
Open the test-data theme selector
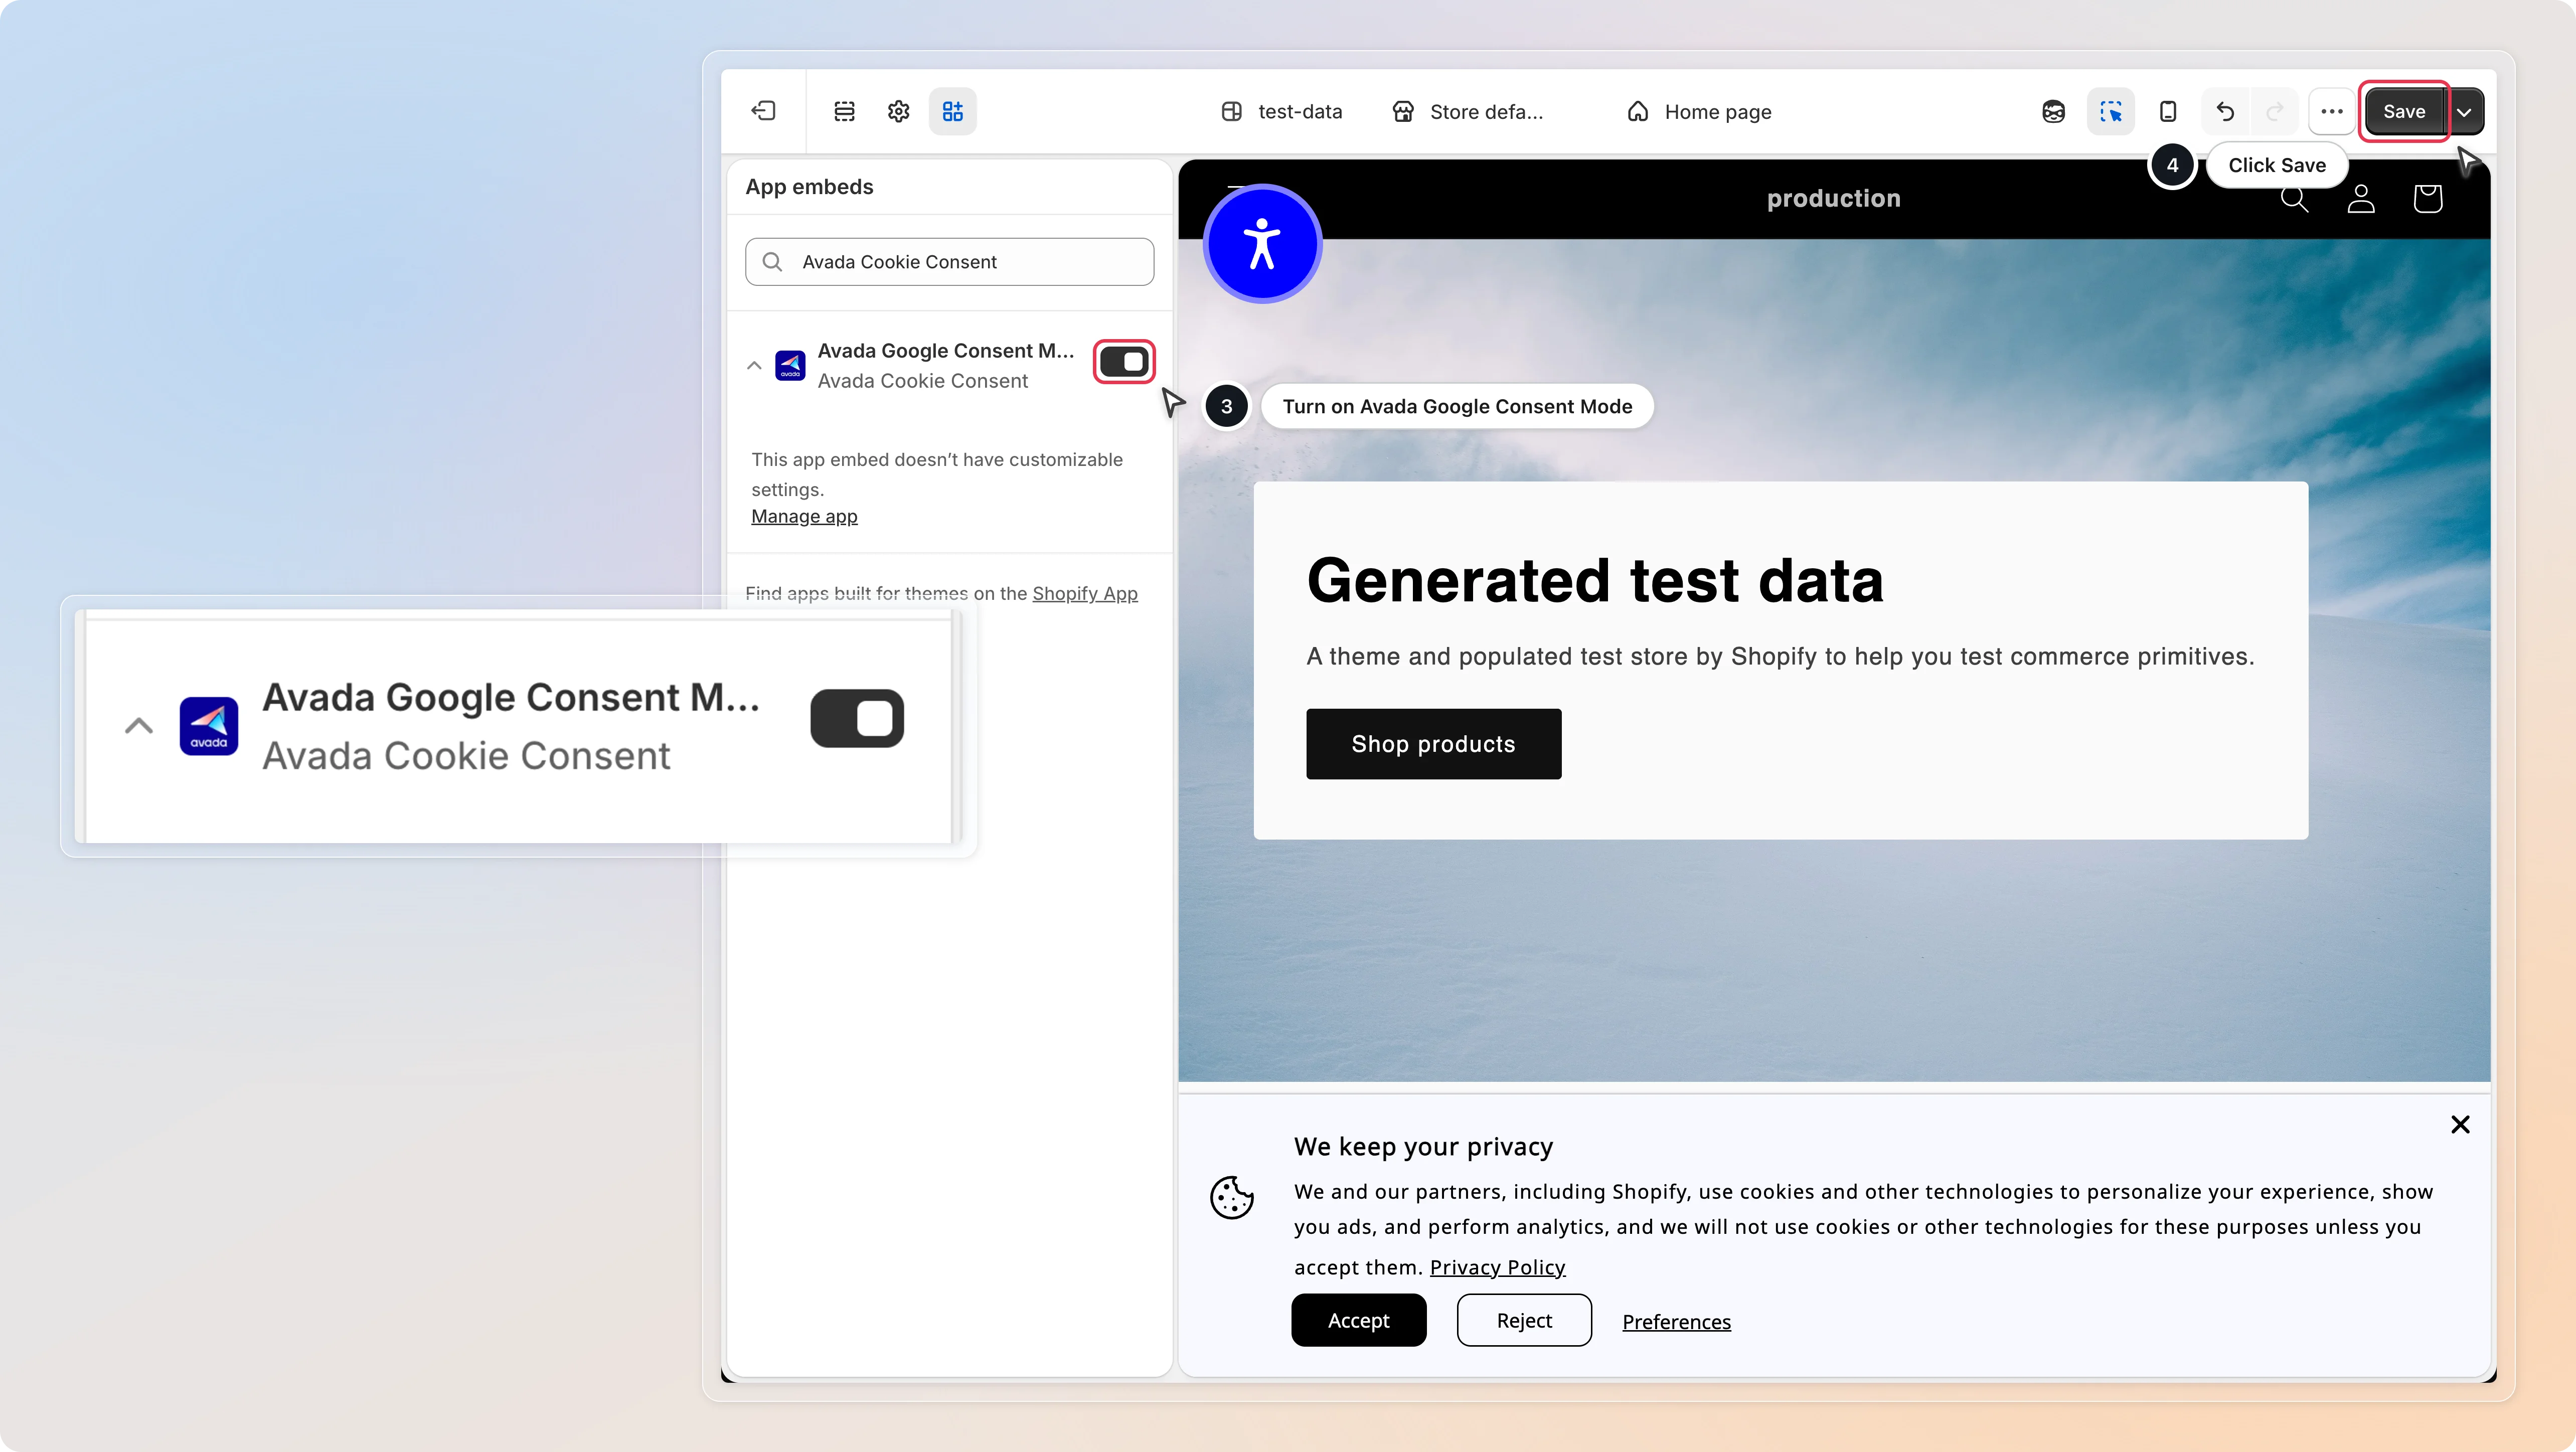(x=1282, y=111)
